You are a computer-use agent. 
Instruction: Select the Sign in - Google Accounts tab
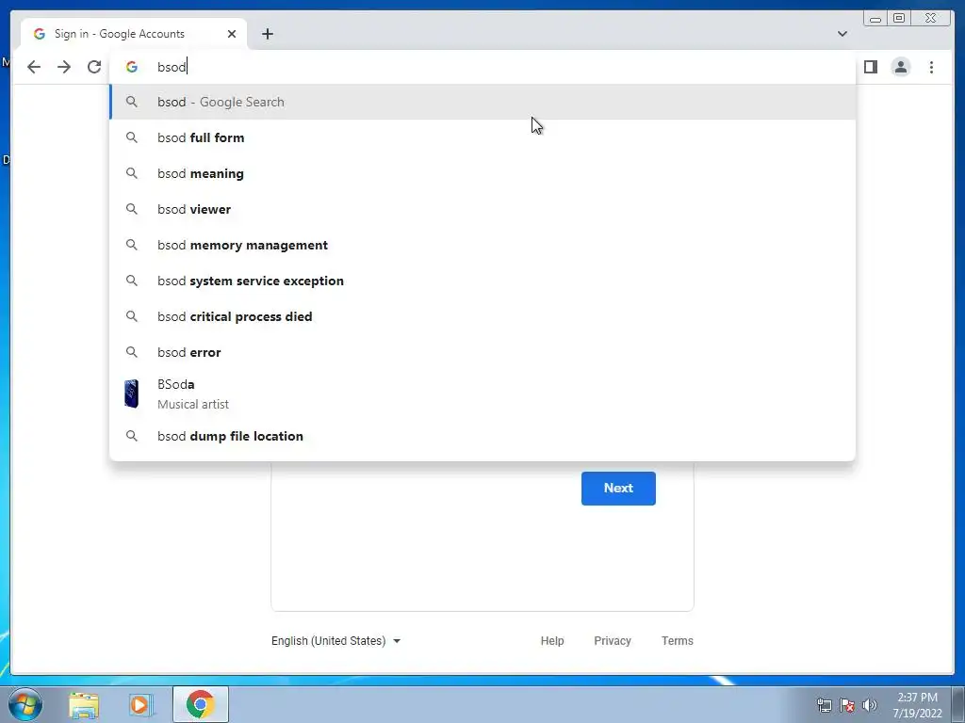click(x=134, y=34)
